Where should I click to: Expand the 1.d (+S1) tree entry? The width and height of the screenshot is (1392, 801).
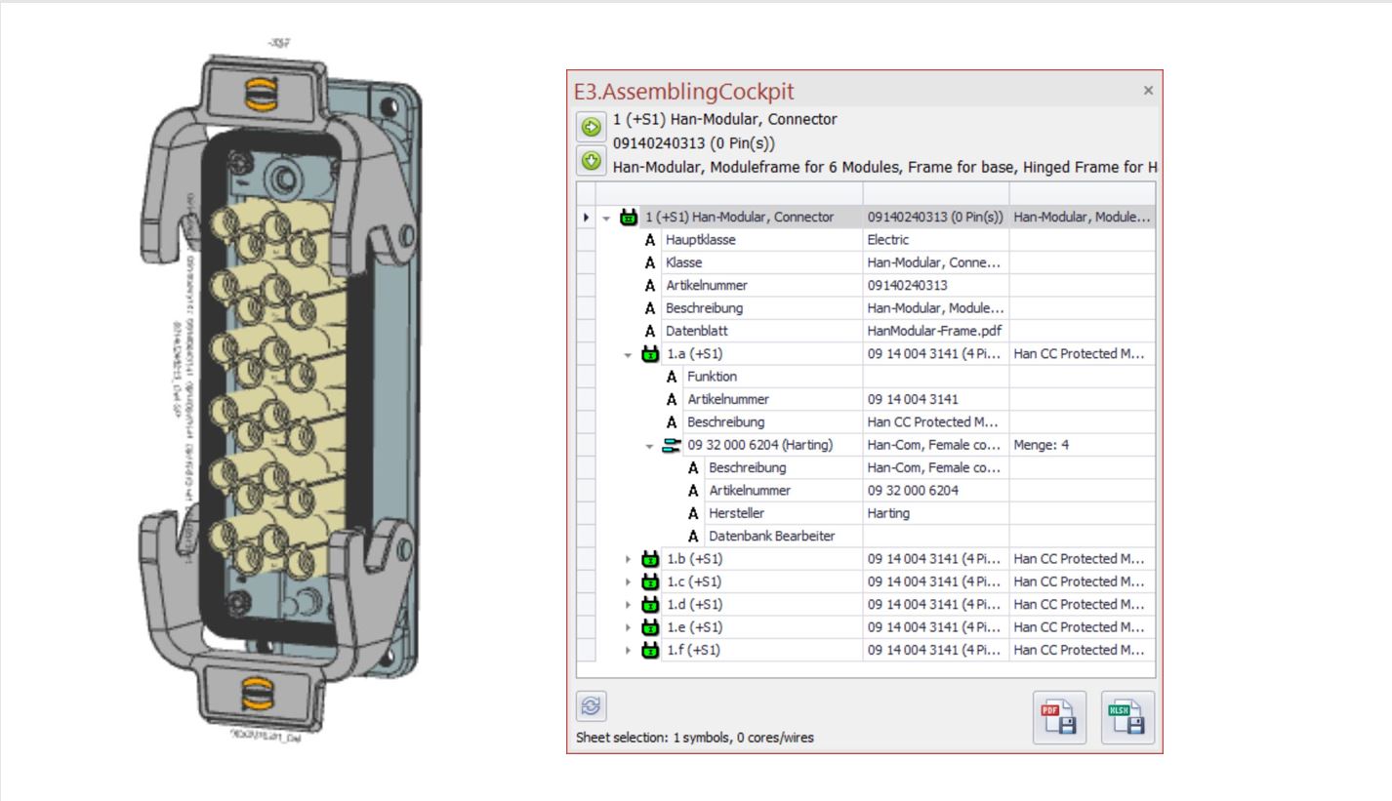(628, 605)
